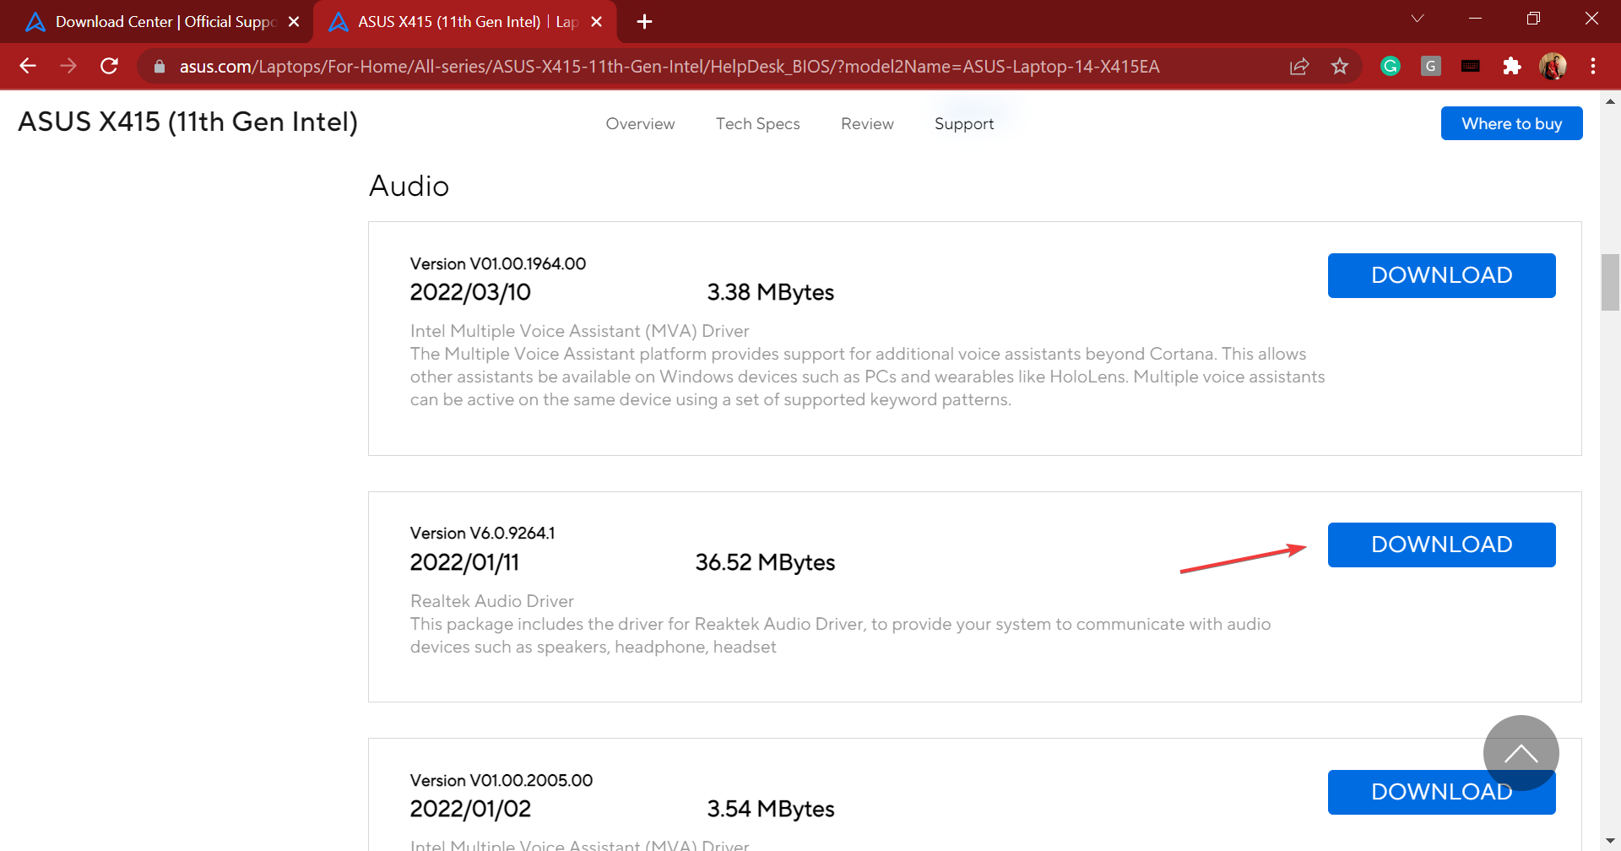Open a new browser tab
The image size is (1621, 851).
[644, 22]
